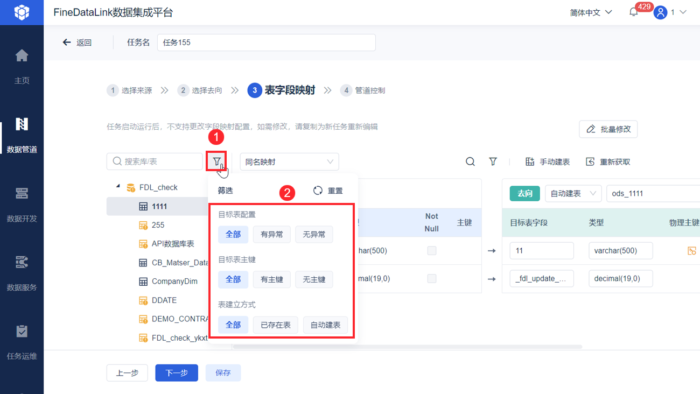The height and width of the screenshot is (394, 700).
Task: Open the 数据管道 sidebar section
Action: [x=22, y=135]
